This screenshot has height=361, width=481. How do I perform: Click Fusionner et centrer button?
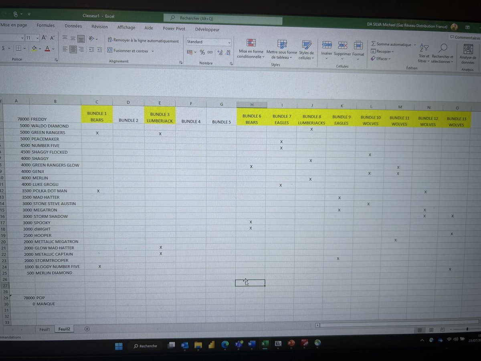click(x=128, y=51)
